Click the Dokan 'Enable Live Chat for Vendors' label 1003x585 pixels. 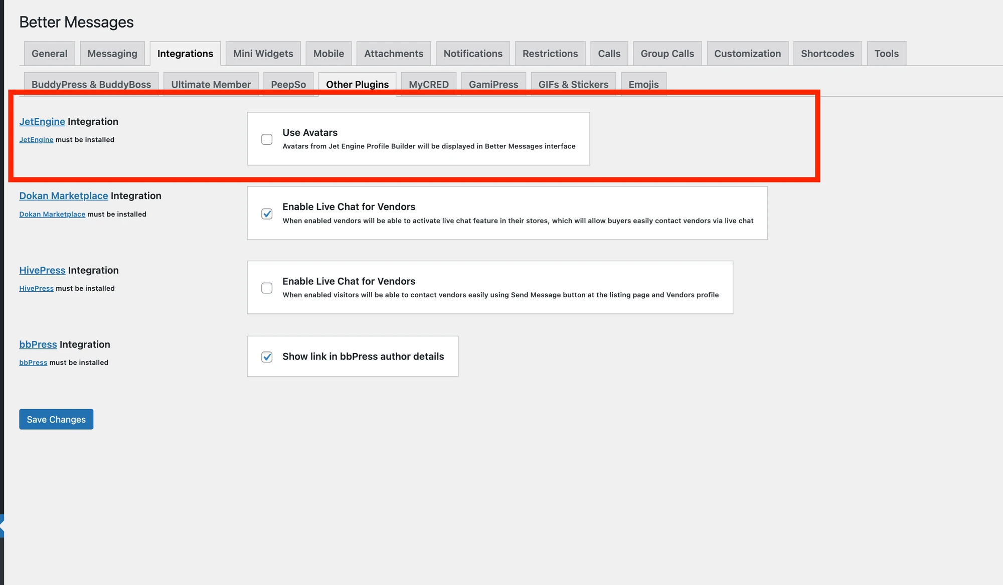tap(349, 207)
